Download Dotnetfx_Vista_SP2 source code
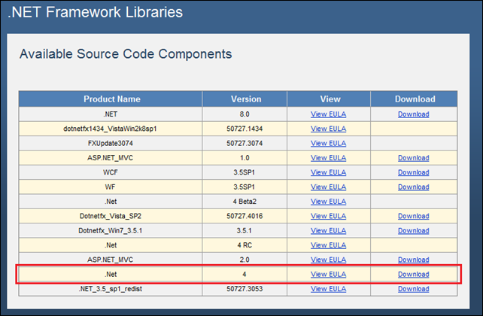 (x=413, y=216)
